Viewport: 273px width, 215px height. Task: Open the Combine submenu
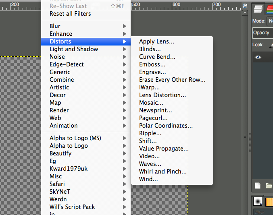coord(86,80)
